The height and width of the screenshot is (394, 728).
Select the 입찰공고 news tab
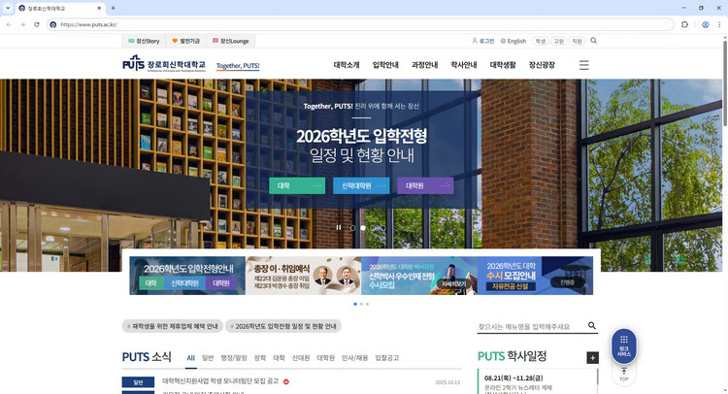[386, 358]
